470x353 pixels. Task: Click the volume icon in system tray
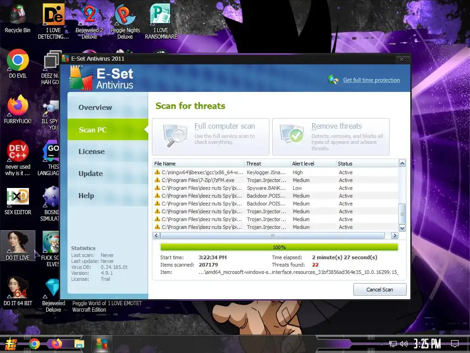(x=404, y=344)
